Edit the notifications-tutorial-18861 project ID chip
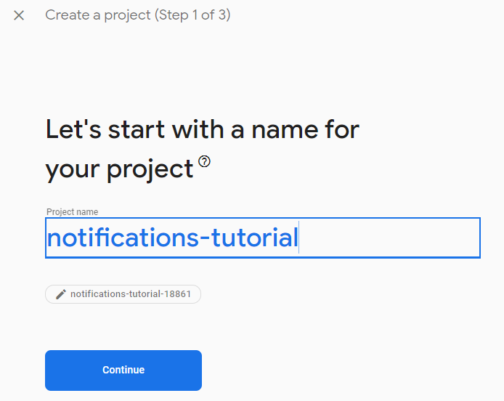 pos(123,294)
